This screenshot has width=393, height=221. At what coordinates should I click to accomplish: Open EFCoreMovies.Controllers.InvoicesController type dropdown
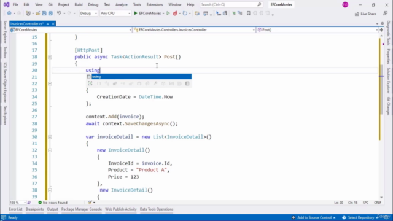coord(194,30)
